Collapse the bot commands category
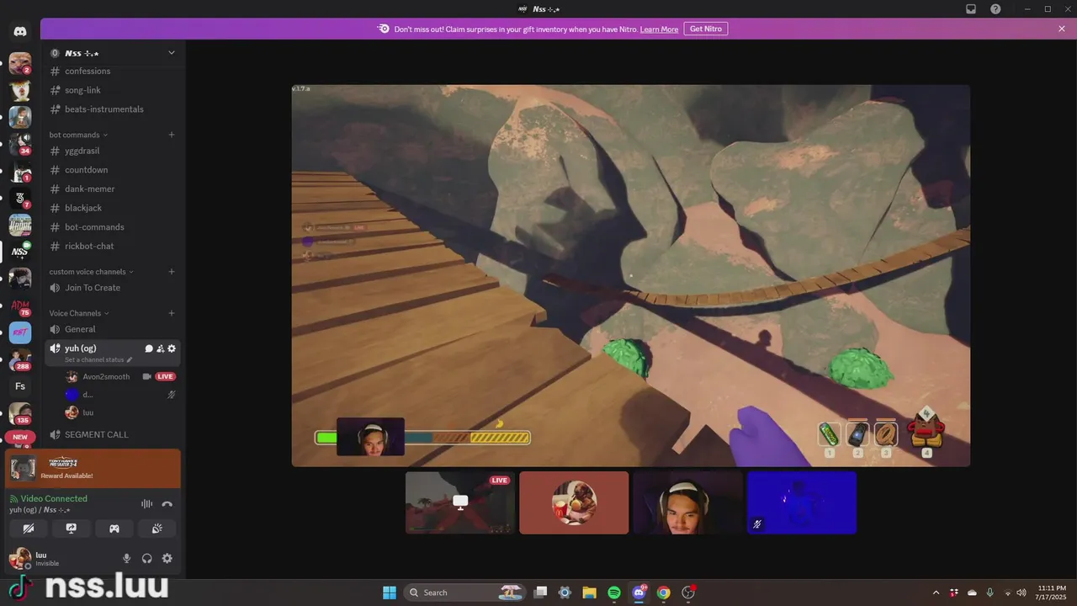This screenshot has width=1077, height=606. coord(78,135)
